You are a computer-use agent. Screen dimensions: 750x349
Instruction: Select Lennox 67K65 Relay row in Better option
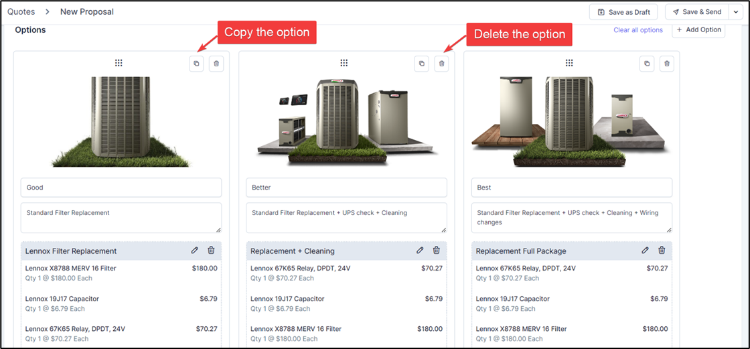click(x=346, y=273)
